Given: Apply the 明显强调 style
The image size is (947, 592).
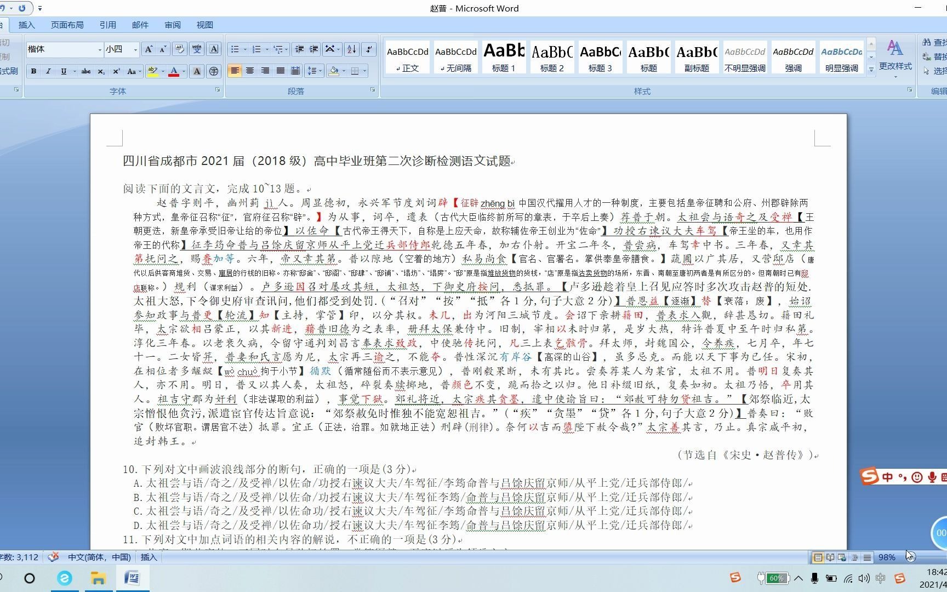Looking at the screenshot, I should 842,57.
